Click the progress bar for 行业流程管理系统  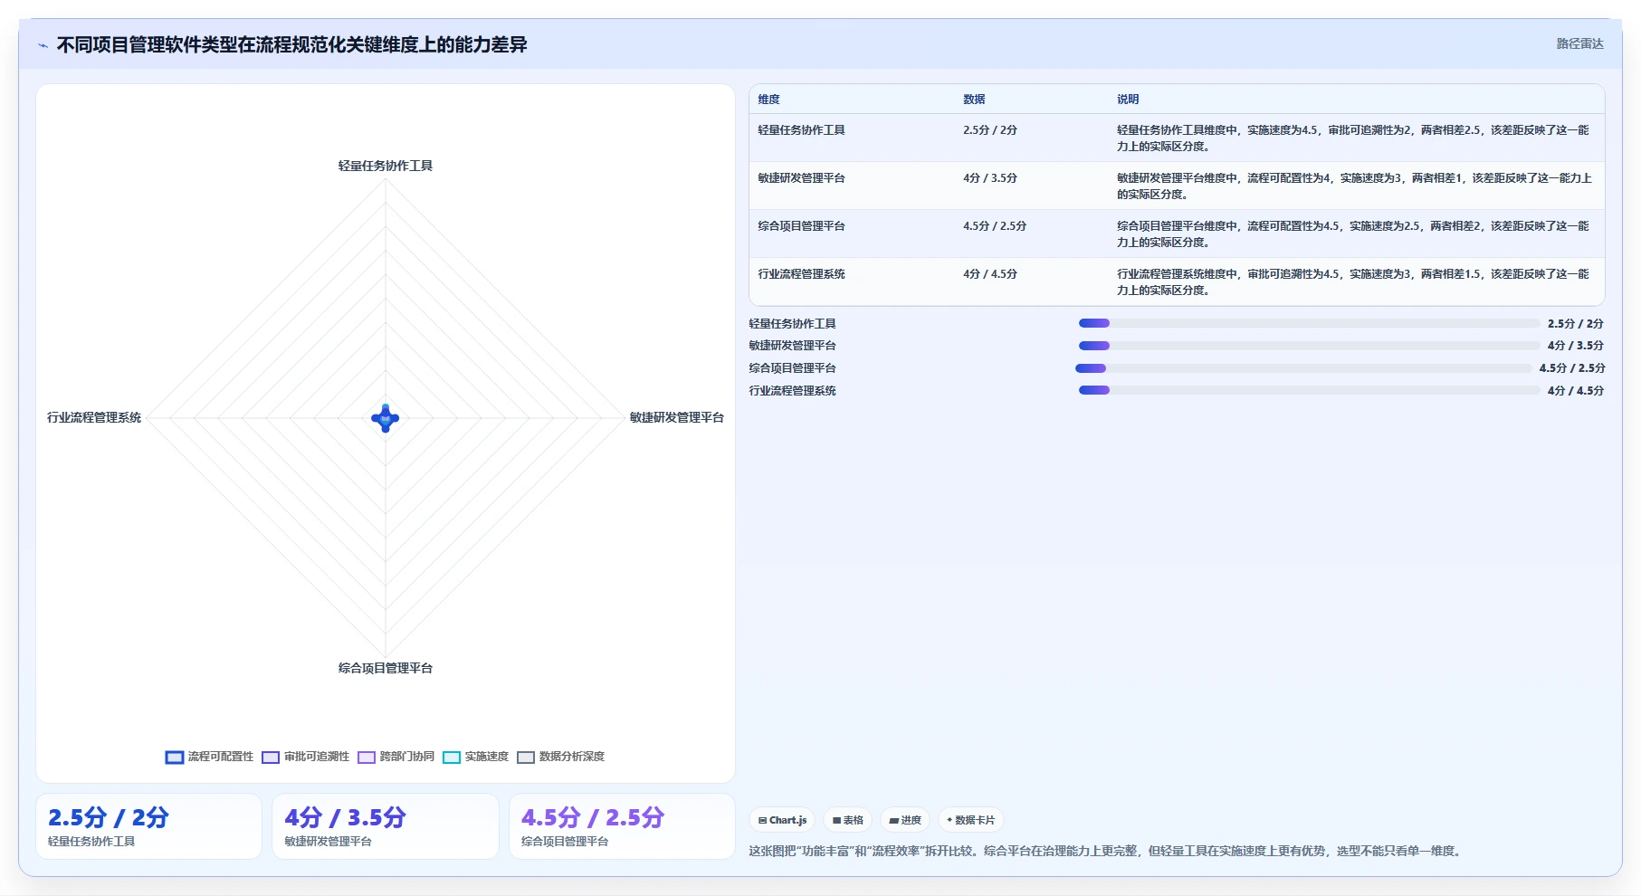pos(1309,391)
